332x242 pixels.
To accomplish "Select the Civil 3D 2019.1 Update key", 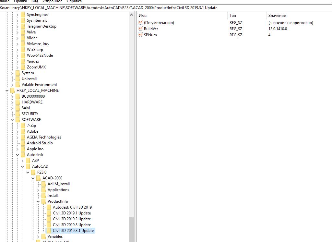I will point(72,213).
